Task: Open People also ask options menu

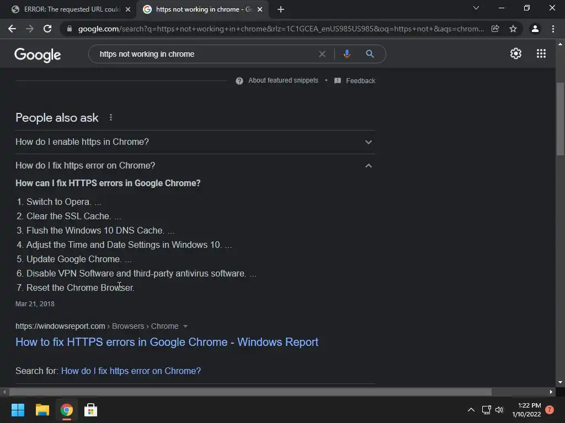Action: [x=110, y=118]
